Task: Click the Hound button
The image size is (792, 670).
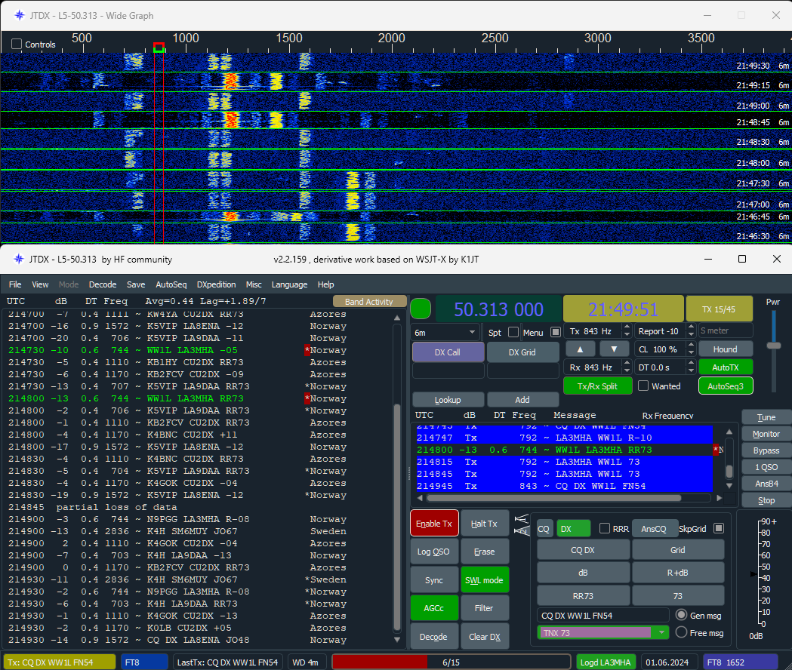Action: click(726, 349)
